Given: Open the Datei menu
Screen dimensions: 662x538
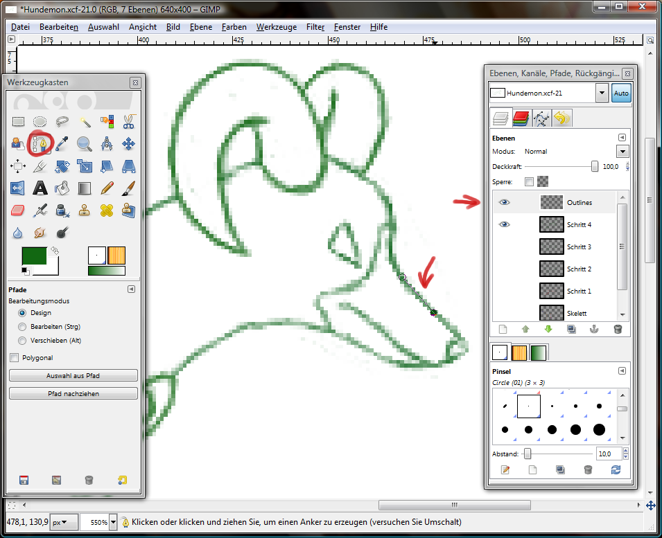Looking at the screenshot, I should (x=20, y=27).
